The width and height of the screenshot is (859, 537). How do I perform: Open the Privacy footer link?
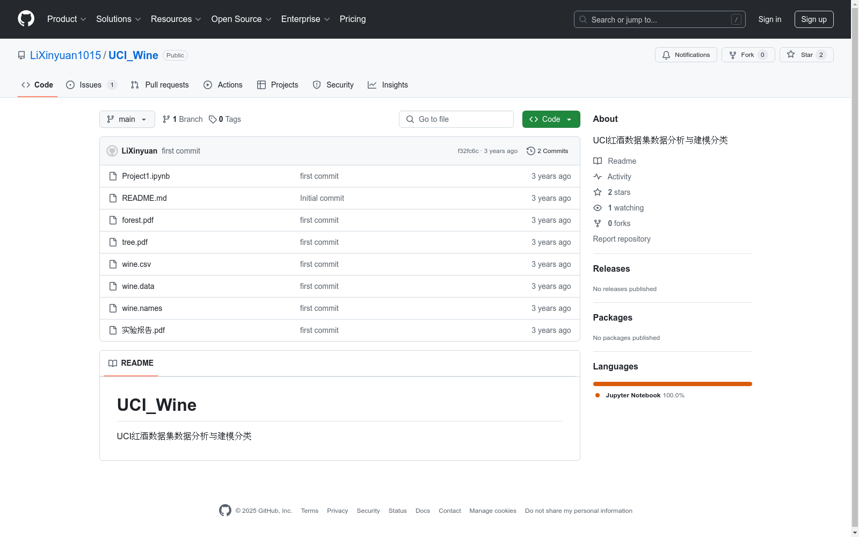338,511
